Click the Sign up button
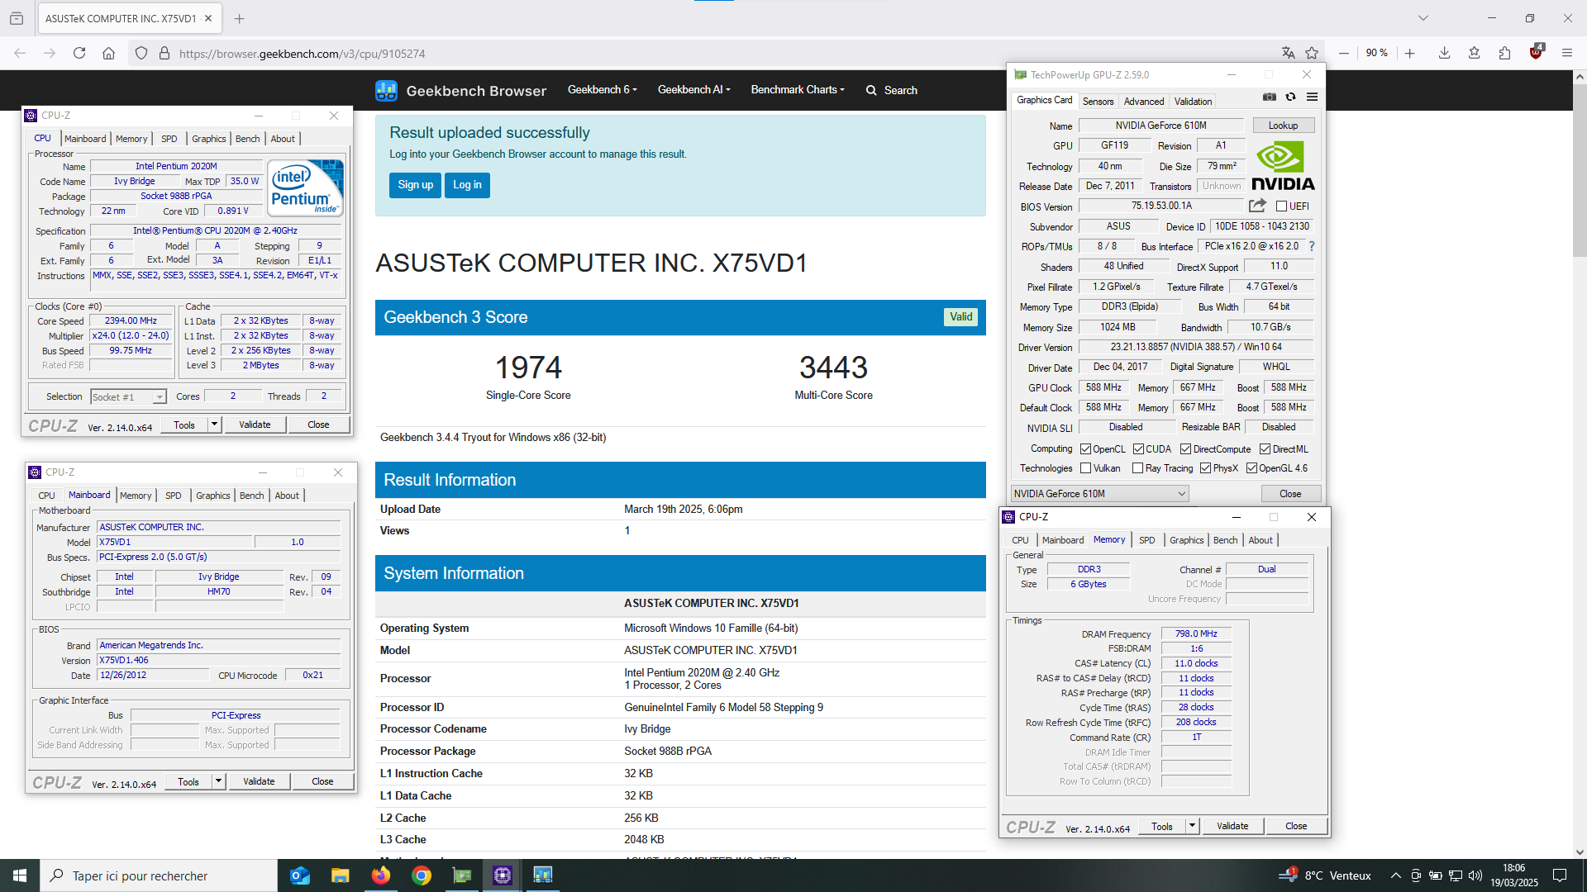This screenshot has width=1587, height=892. [x=415, y=185]
